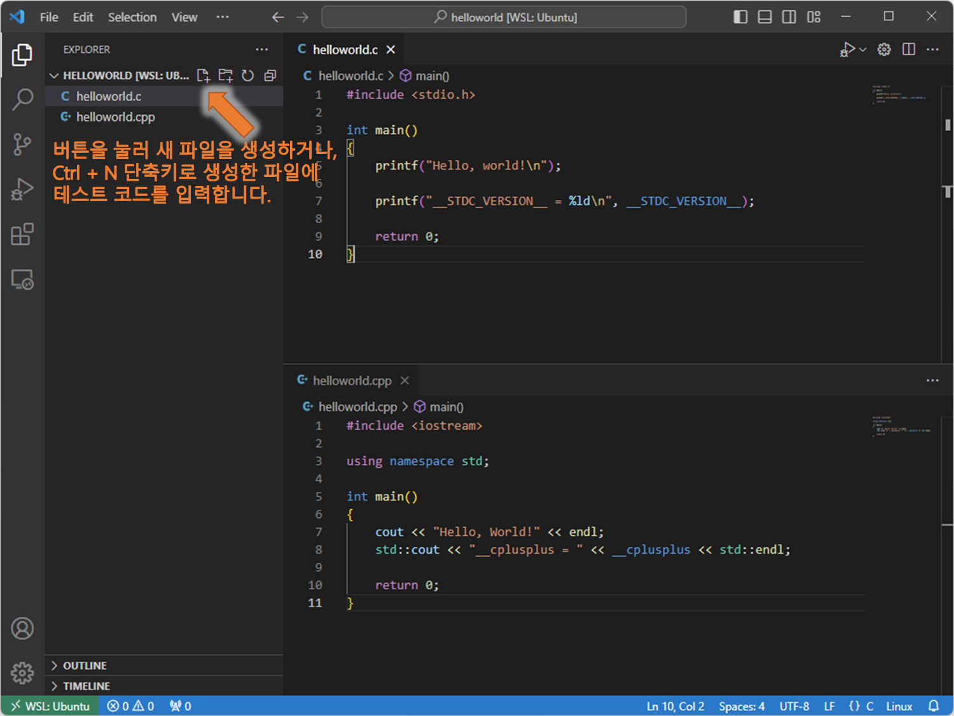Click the New File icon in Explorer

(204, 76)
